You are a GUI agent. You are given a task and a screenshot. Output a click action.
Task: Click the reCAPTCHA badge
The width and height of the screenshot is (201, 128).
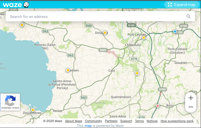point(10,102)
